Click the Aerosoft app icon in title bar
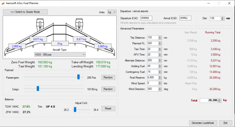 point(3,3)
